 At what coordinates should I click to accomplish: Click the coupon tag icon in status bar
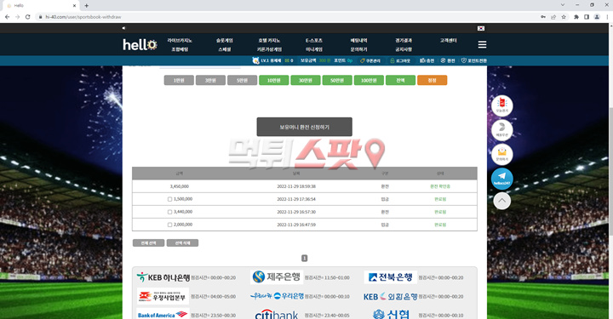tap(363, 60)
